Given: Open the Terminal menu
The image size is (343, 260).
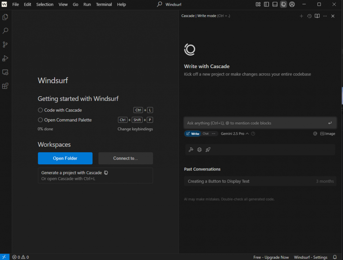Looking at the screenshot, I should [104, 4].
